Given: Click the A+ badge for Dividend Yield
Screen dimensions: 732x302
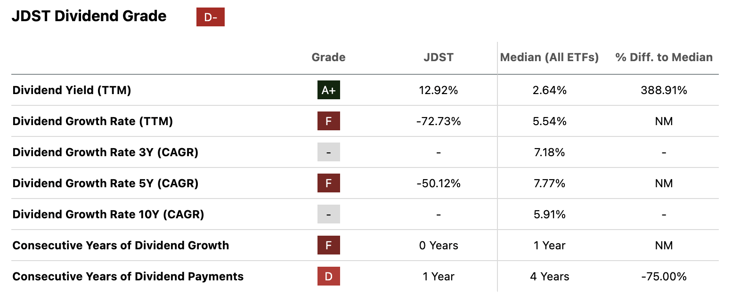Looking at the screenshot, I should tap(328, 90).
